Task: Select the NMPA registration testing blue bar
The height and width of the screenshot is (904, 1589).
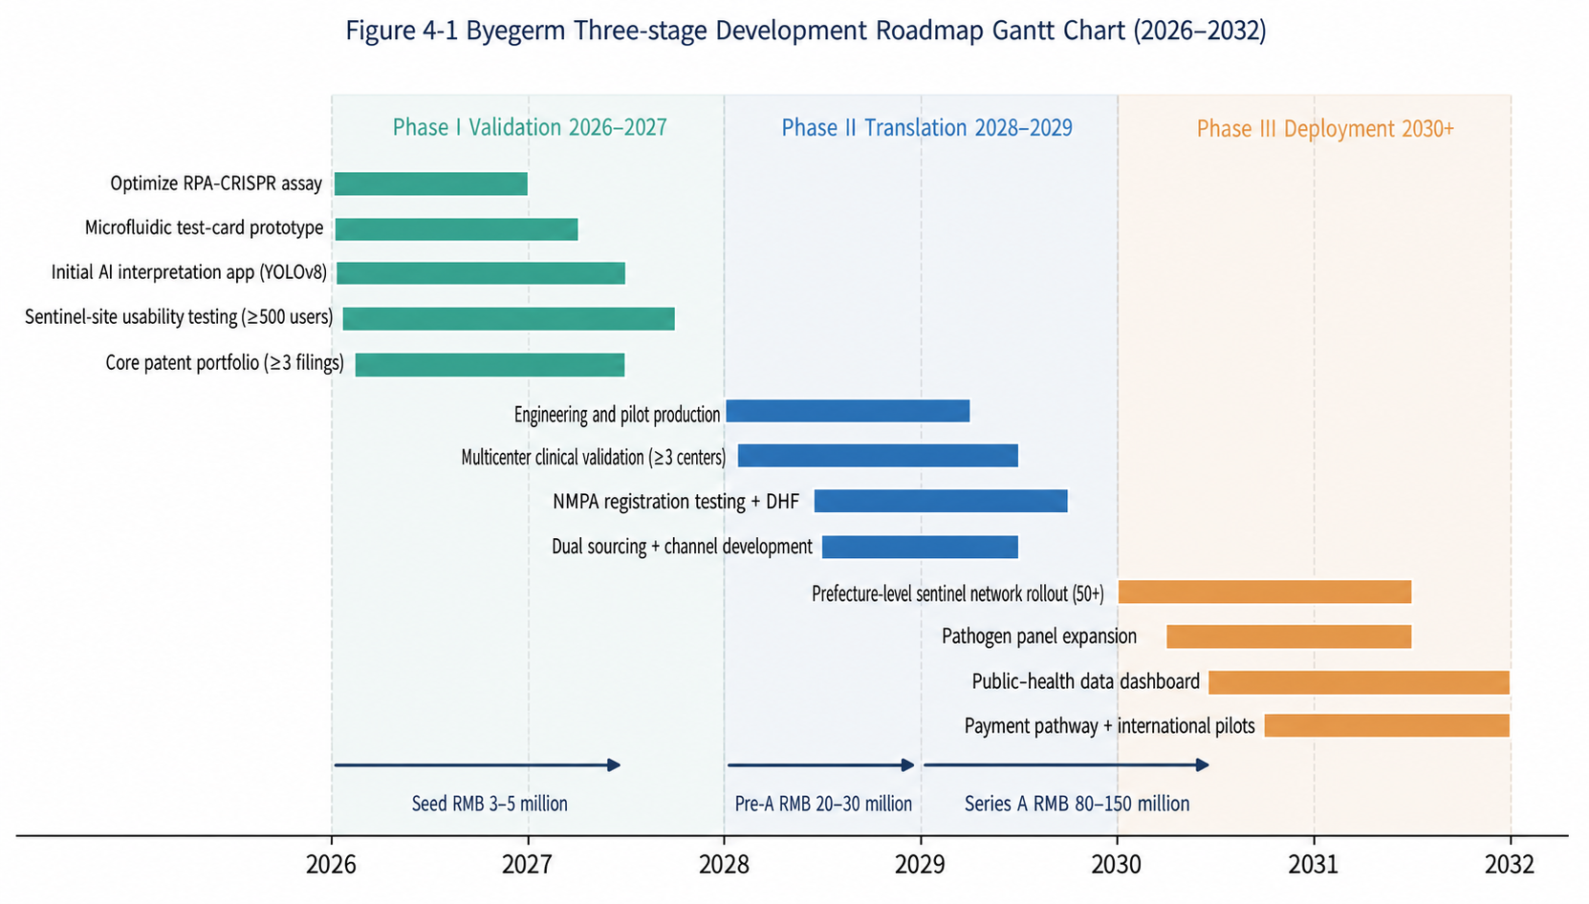Action: coord(941,501)
